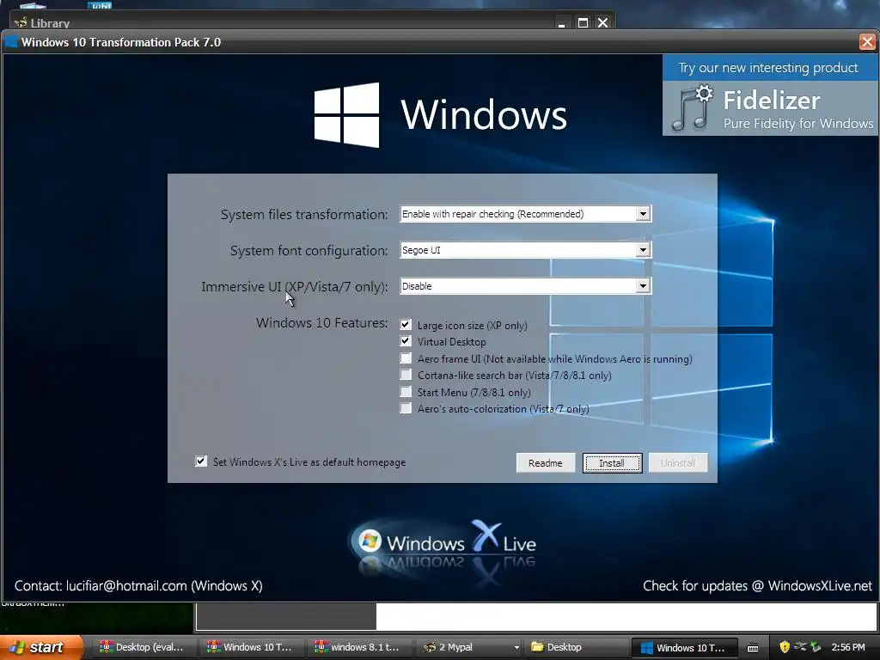
Task: Click the security shield tray icon
Action: point(785,647)
